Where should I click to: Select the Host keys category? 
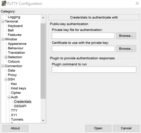(18, 88)
